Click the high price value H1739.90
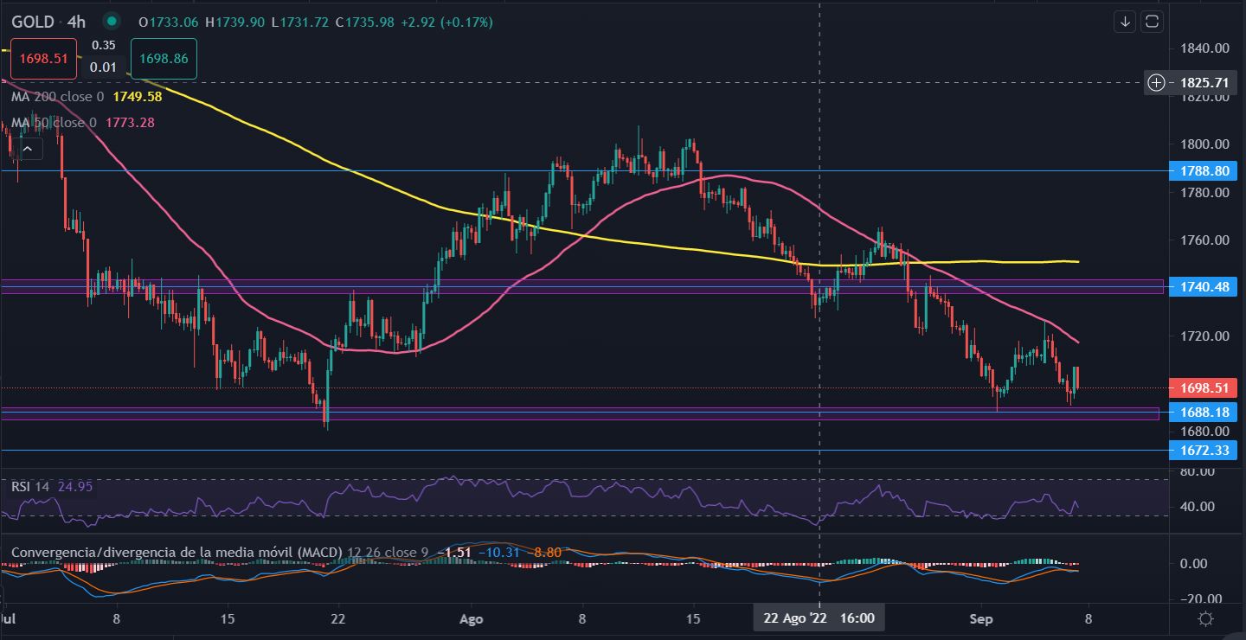This screenshot has height=640, width=1246. point(235,22)
